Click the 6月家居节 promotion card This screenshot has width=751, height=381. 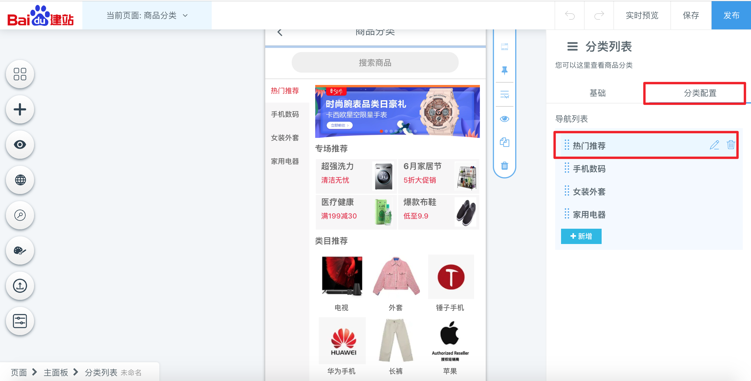pyautogui.click(x=438, y=176)
